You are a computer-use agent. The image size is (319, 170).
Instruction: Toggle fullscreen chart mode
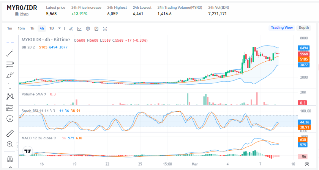click(x=105, y=29)
